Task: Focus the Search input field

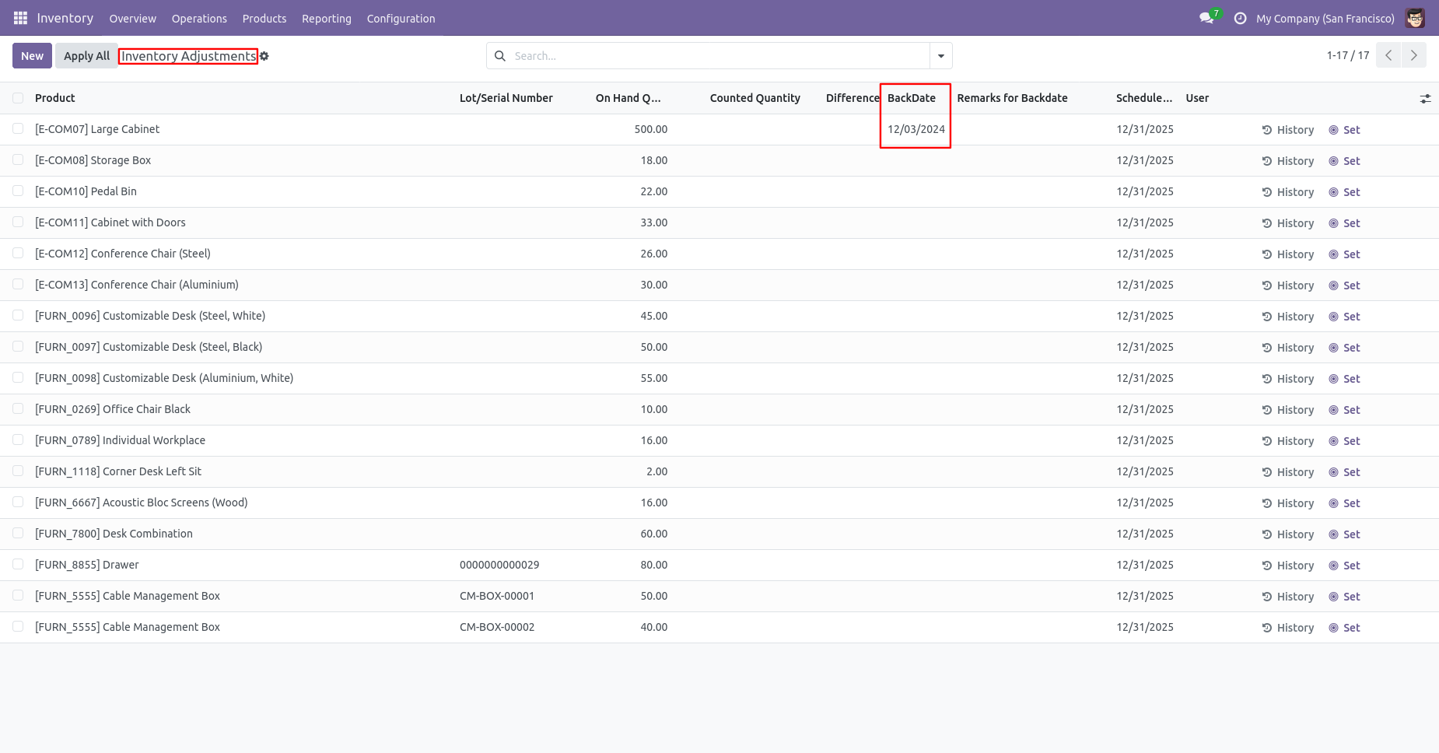Action: point(716,56)
